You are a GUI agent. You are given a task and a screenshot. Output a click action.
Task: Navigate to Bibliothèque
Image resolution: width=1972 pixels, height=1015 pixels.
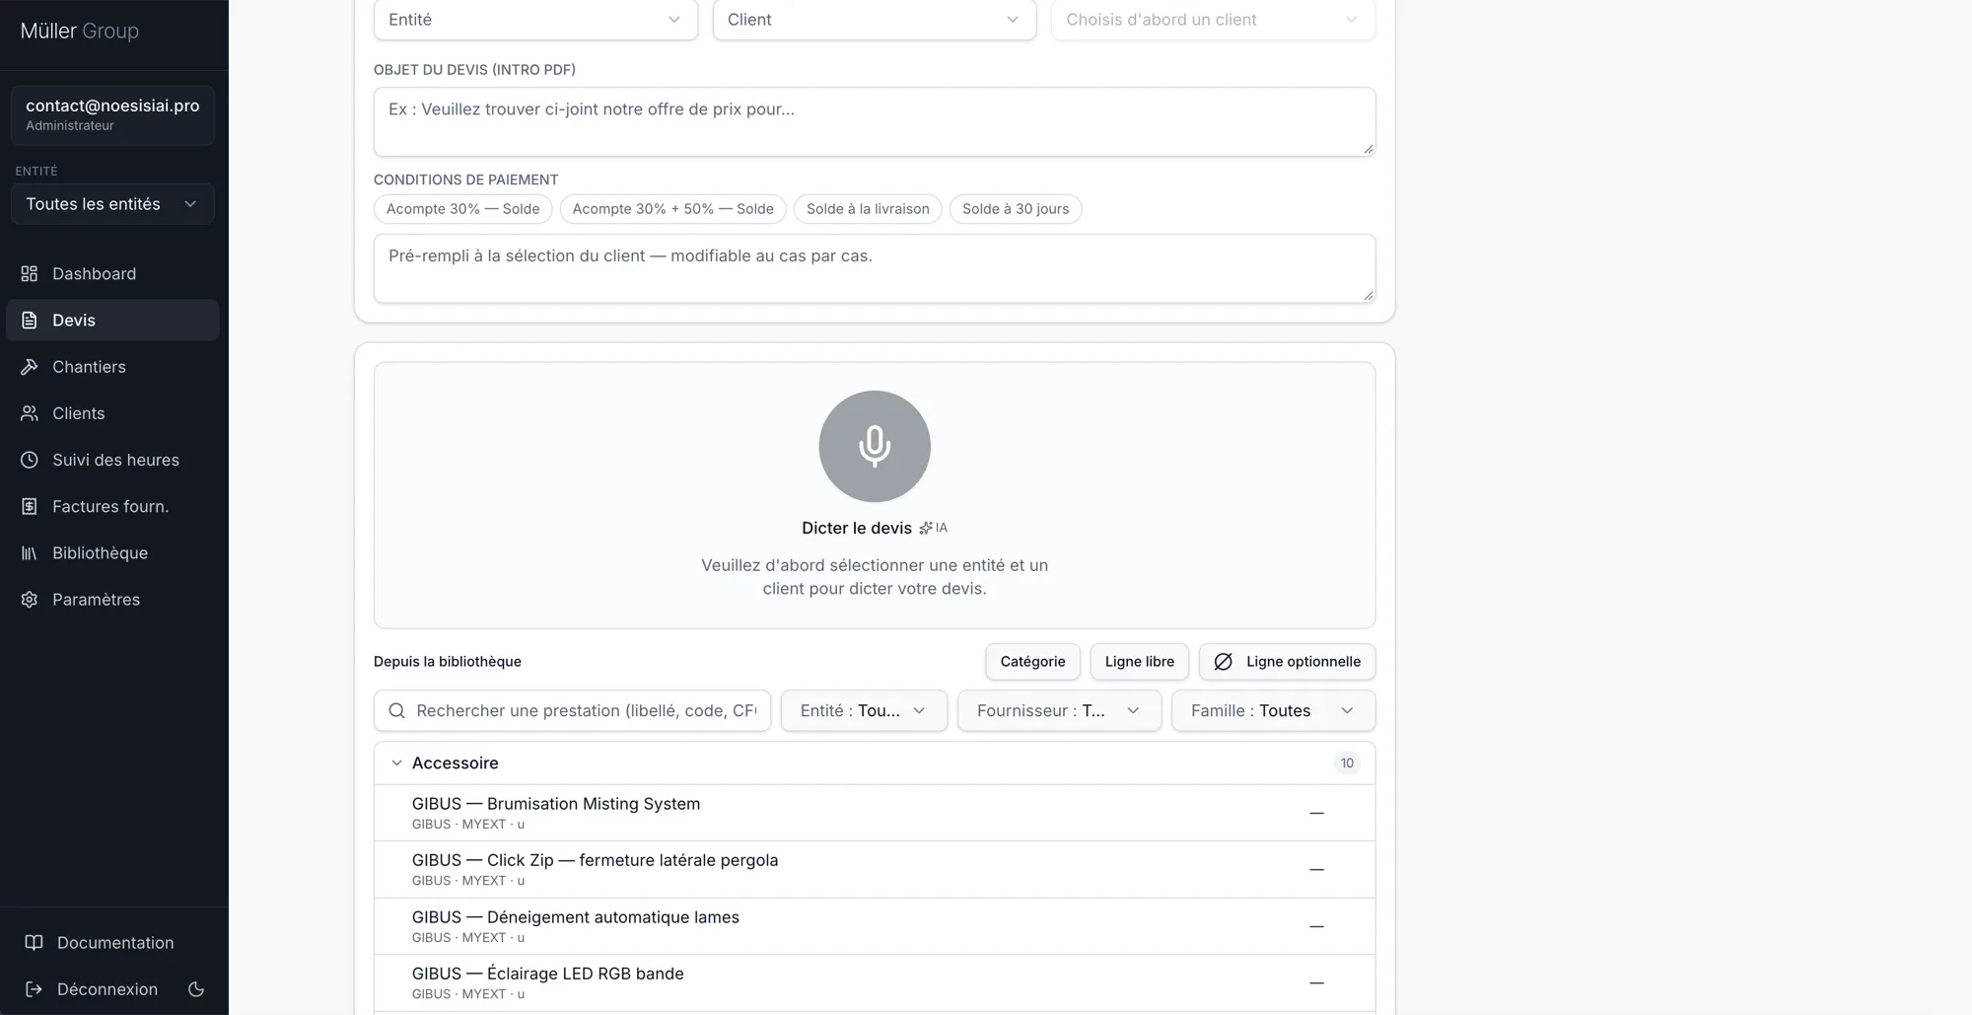pyautogui.click(x=112, y=552)
